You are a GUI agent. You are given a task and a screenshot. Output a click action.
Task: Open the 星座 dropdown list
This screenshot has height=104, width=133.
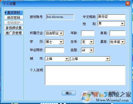123,42
